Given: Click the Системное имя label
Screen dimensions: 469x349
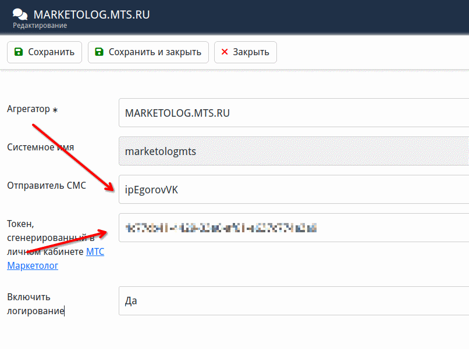Looking at the screenshot, I should [40, 147].
